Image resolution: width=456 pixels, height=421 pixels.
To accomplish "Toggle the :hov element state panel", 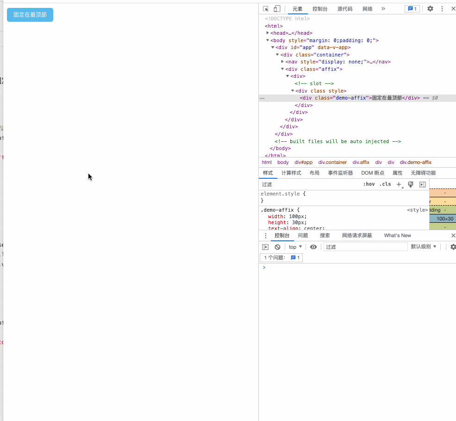I will [x=369, y=184].
